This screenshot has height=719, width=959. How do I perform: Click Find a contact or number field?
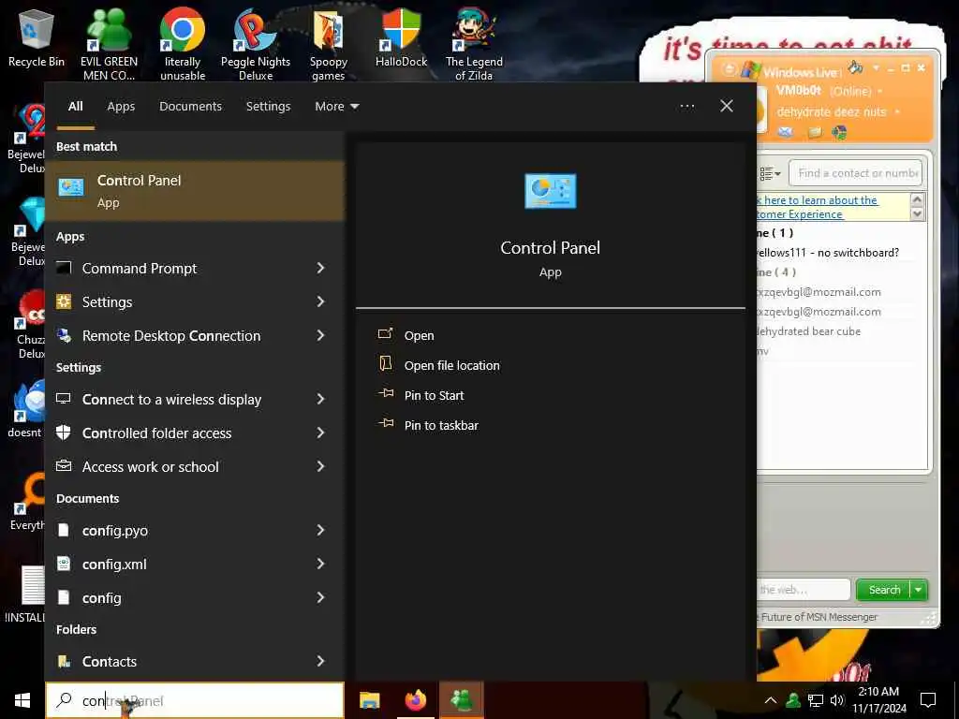(x=856, y=173)
